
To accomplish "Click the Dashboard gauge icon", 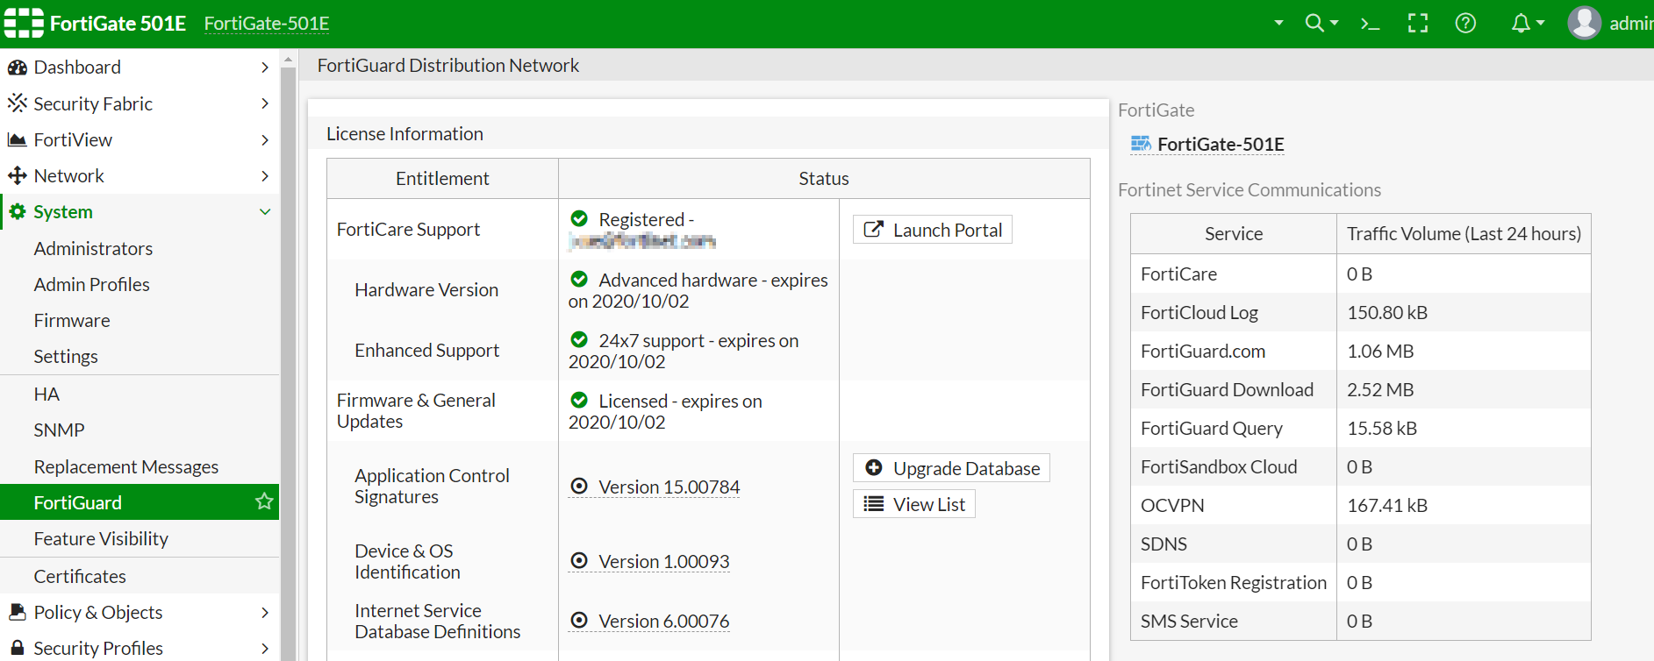I will tap(18, 68).
